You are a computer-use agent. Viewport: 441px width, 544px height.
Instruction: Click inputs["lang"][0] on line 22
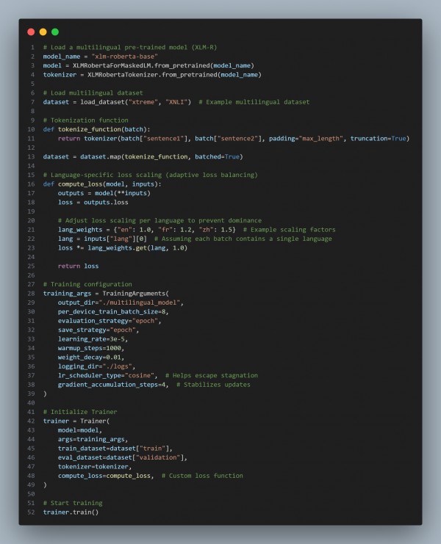coord(115,239)
